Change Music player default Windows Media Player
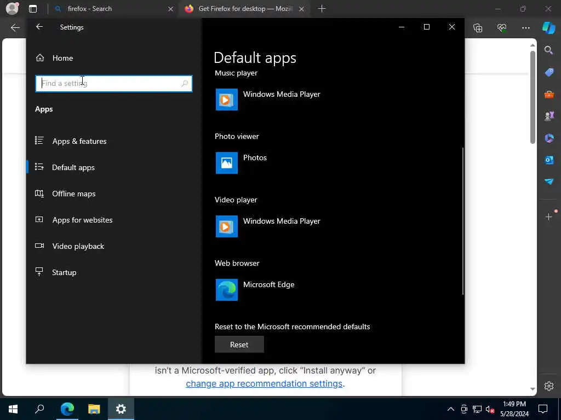The height and width of the screenshot is (420, 561). (267, 100)
